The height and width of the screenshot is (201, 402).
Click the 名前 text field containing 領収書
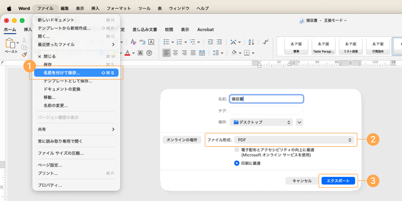coord(266,99)
